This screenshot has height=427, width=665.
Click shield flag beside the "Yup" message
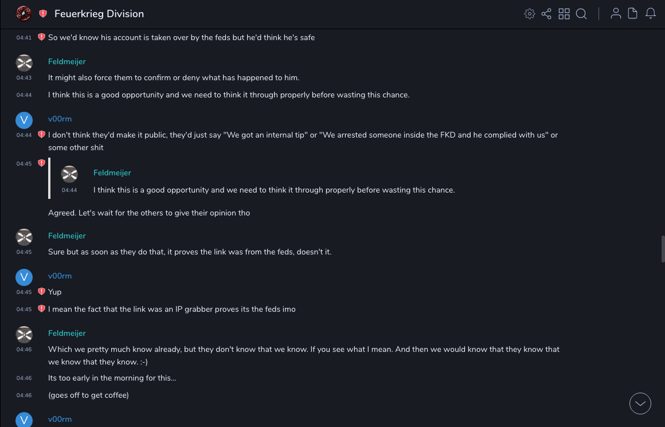coord(41,292)
